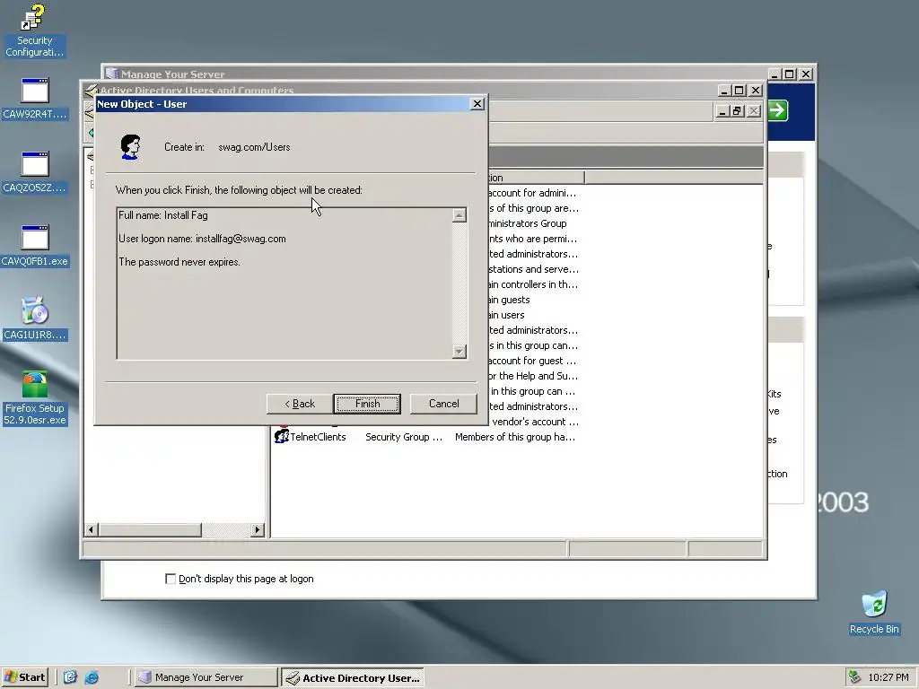This screenshot has width=919, height=689.
Task: Click 'Security Group ...' type cell for TelnetClients
Action: point(404,437)
